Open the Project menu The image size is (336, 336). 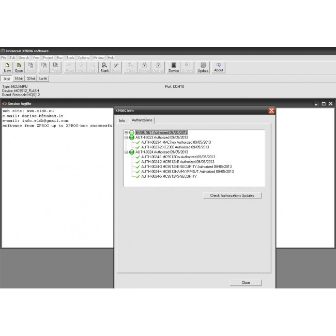48,58
